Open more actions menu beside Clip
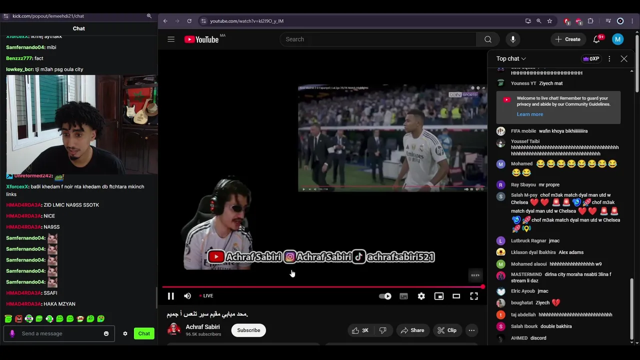 [471, 330]
